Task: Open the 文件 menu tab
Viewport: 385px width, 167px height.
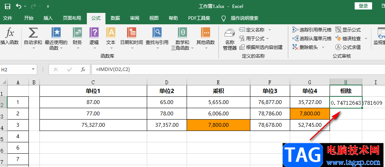Action: click(x=7, y=18)
